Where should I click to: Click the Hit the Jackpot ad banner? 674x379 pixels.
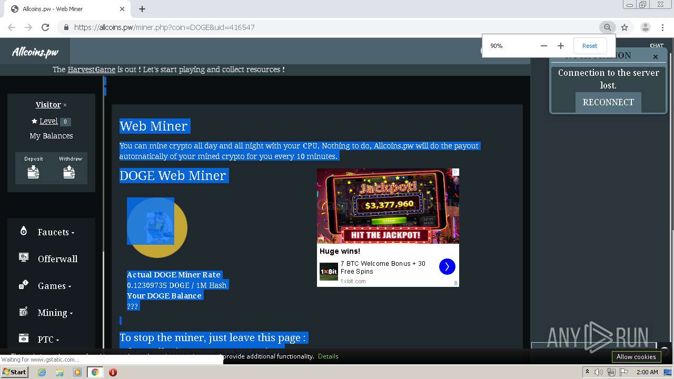[x=388, y=206]
